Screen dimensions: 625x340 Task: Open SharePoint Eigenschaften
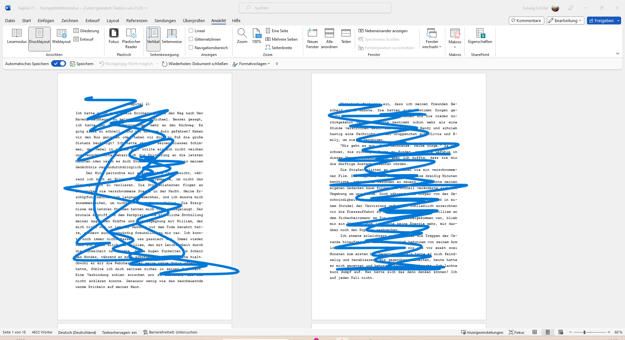pyautogui.click(x=480, y=36)
